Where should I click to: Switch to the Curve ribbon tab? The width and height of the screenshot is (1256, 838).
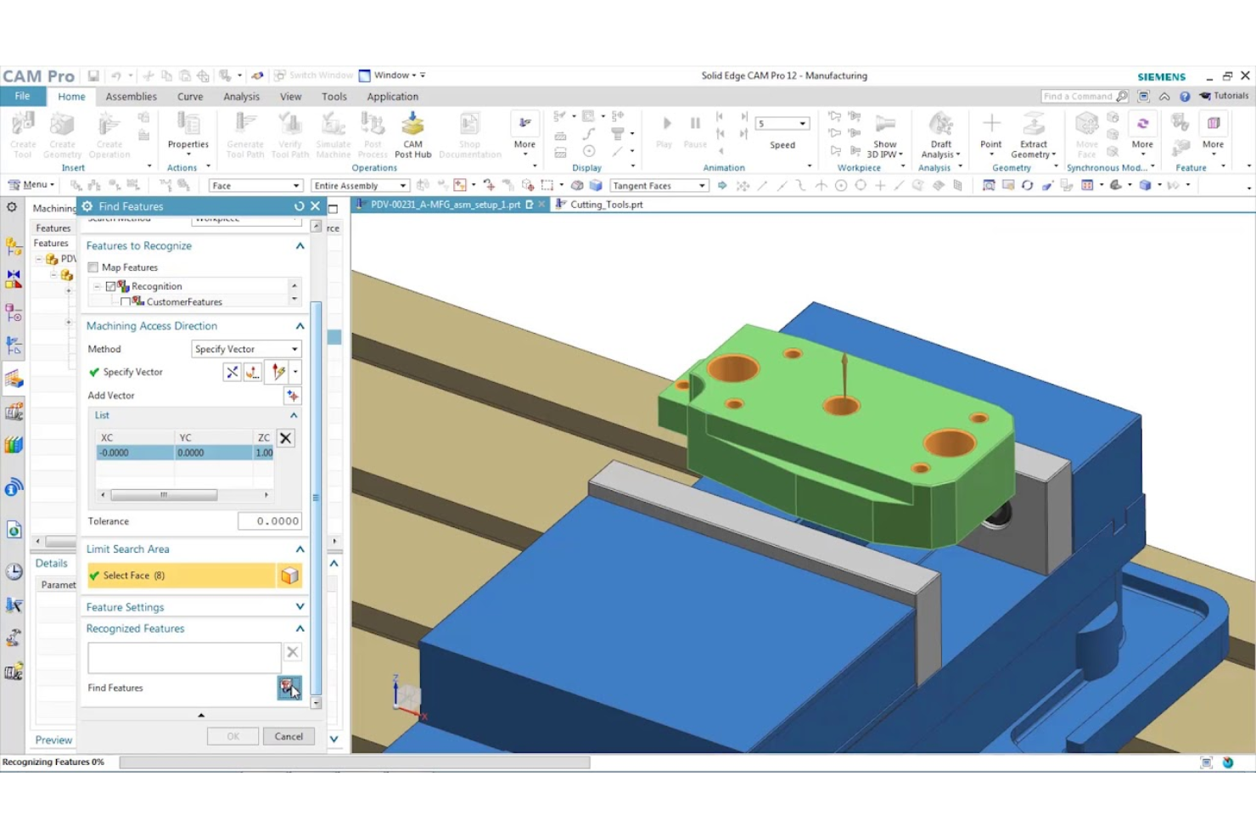pos(190,97)
